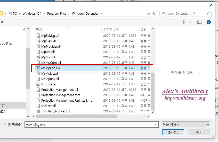Click file list scroll up arrow
The image size is (218, 142).
[152, 29]
